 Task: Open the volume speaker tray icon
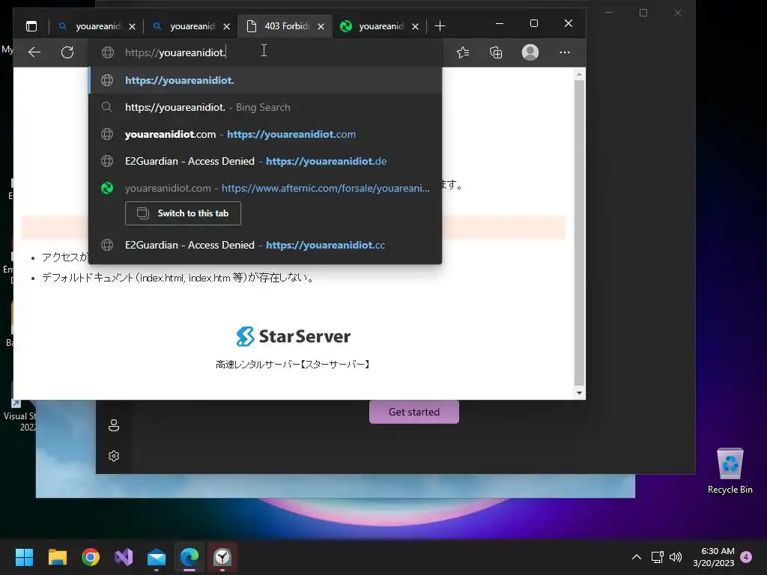[x=676, y=557]
